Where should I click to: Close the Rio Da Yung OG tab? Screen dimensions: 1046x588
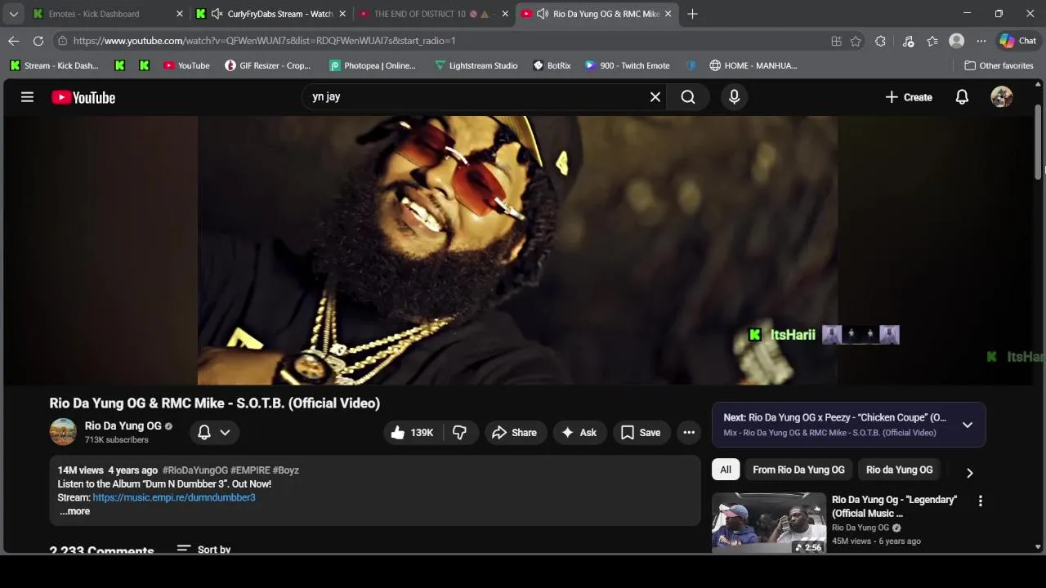click(668, 14)
